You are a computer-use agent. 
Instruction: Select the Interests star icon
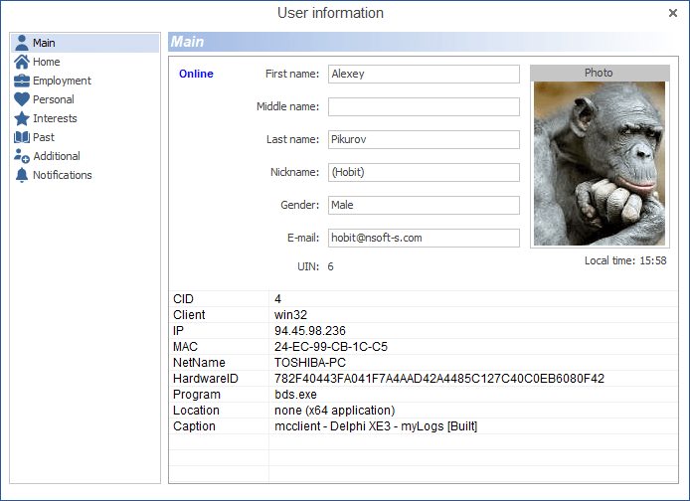pyautogui.click(x=22, y=118)
